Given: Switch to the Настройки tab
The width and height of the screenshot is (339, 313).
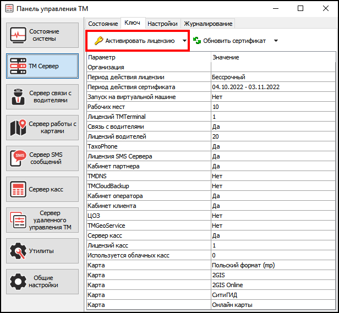Looking at the screenshot, I should (163, 24).
